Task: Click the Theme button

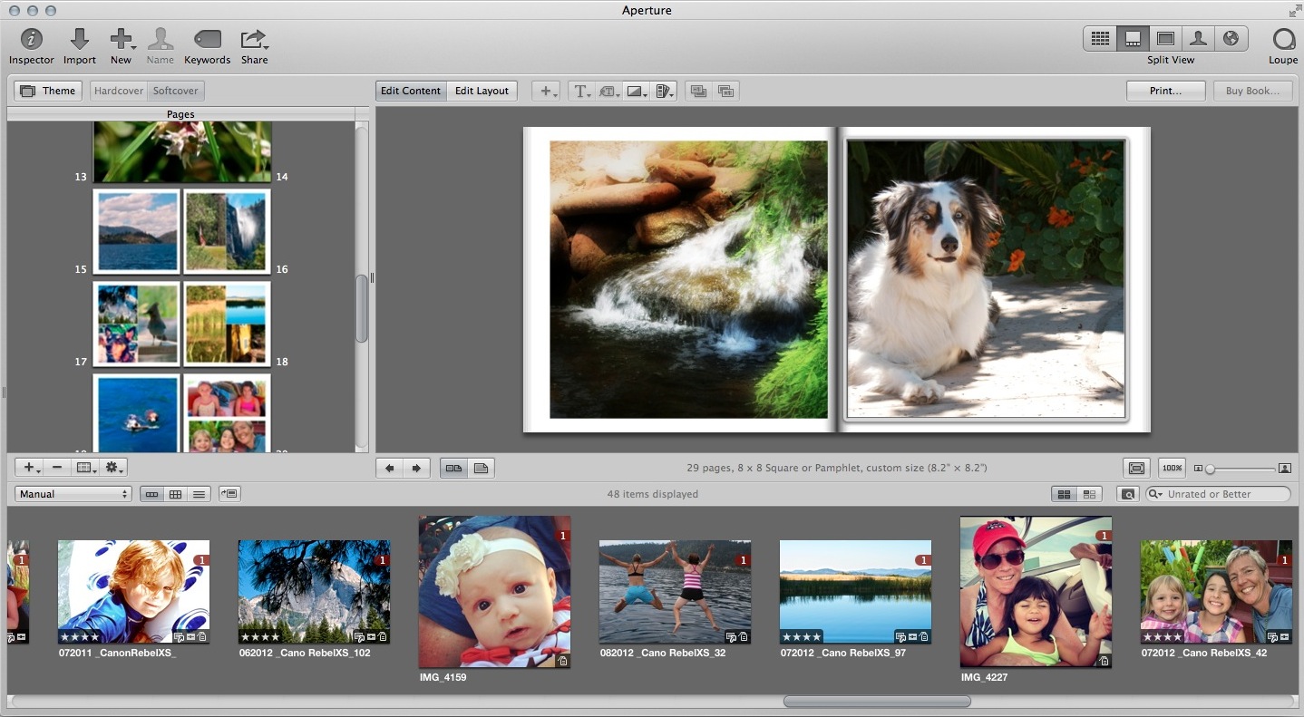Action: (x=48, y=91)
